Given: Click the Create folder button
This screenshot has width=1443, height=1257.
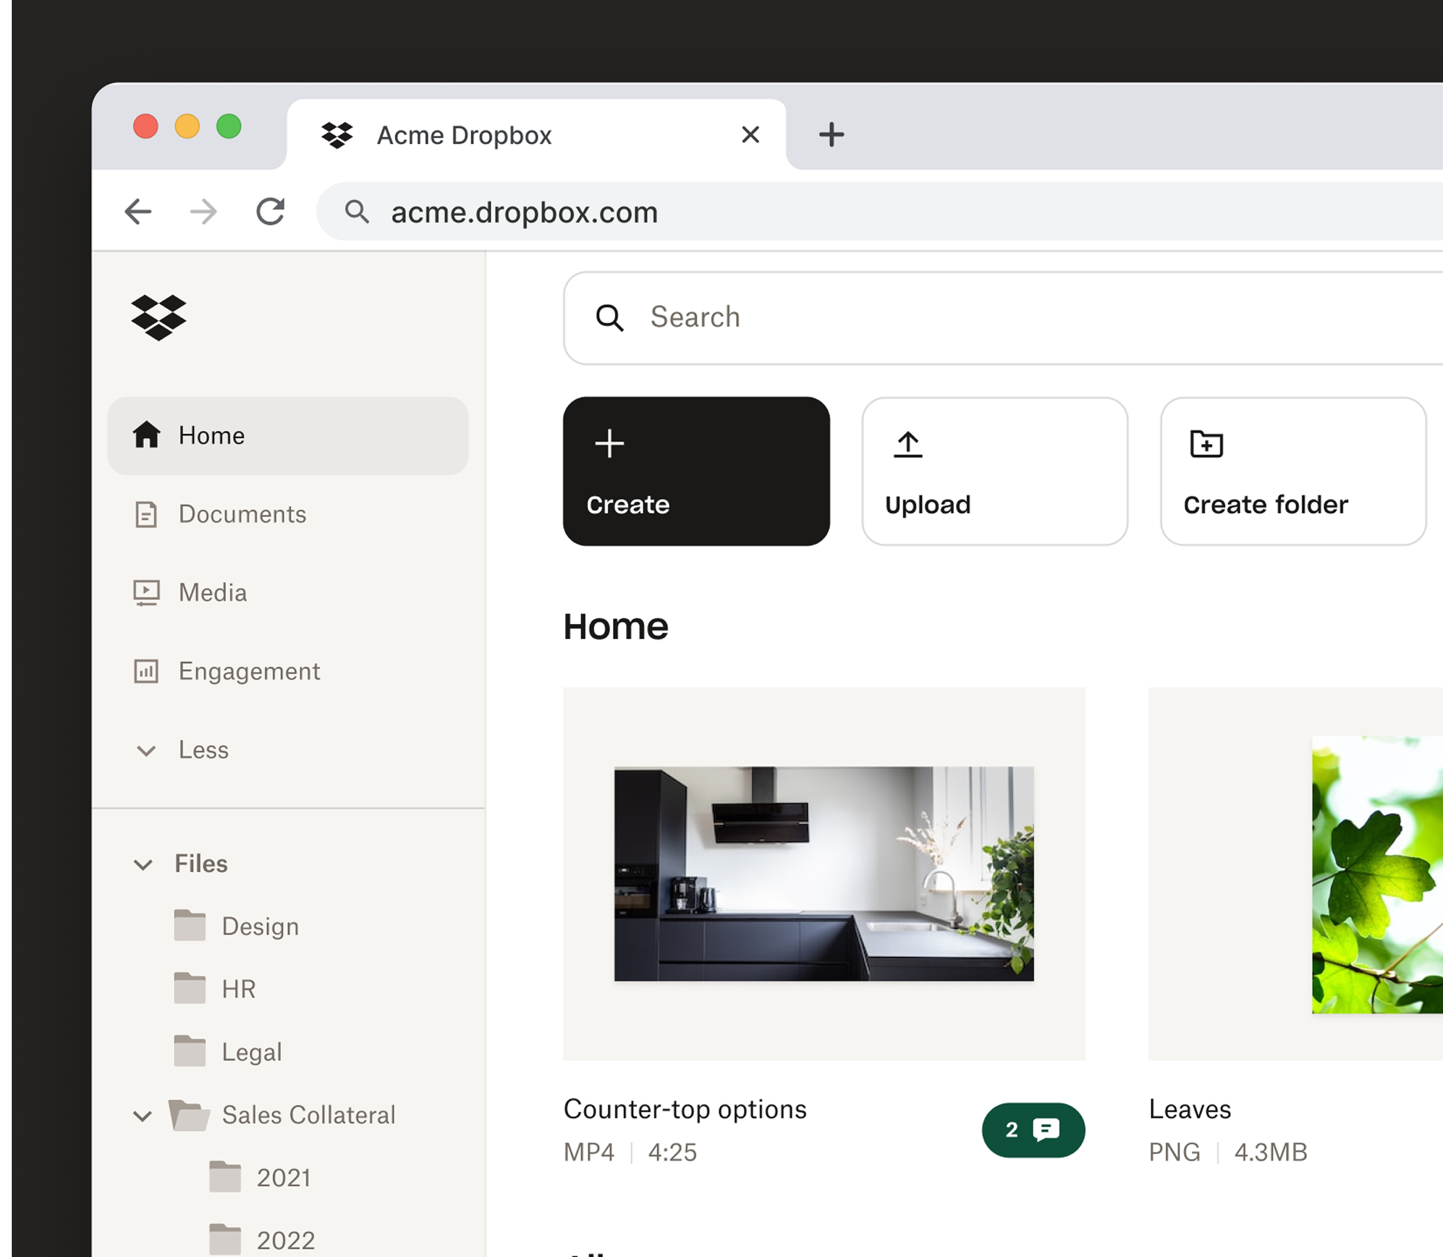Looking at the screenshot, I should click(1292, 471).
